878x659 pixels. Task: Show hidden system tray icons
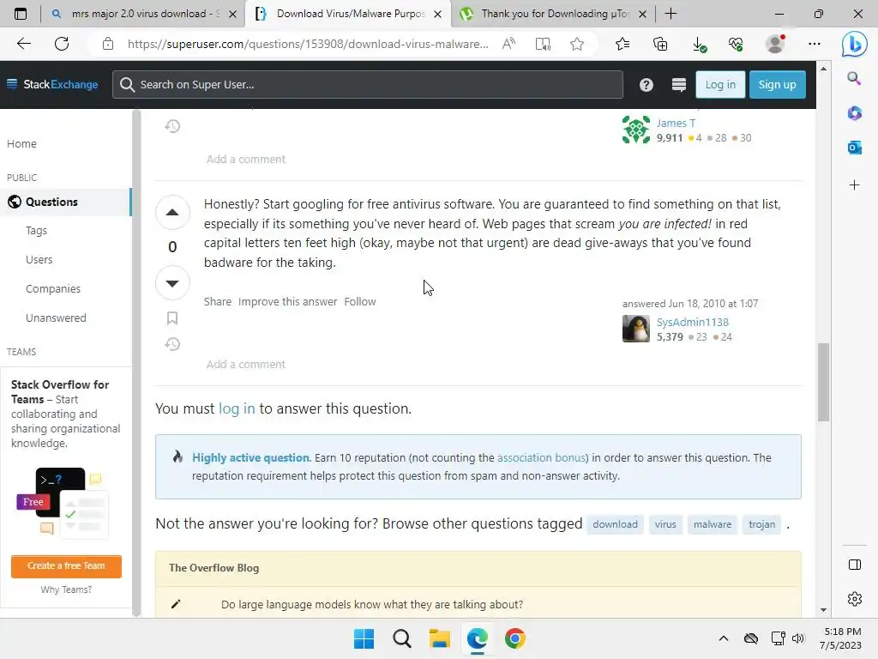click(724, 638)
